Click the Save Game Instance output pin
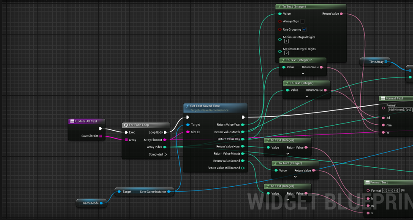413x220 pixels. (x=169, y=192)
